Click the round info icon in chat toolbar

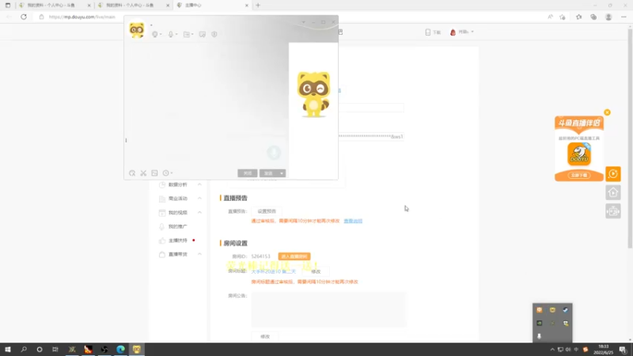pos(214,34)
